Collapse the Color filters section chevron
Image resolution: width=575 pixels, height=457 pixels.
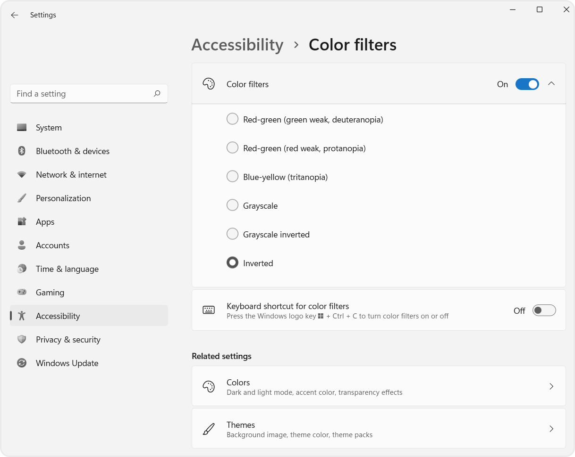coord(551,83)
